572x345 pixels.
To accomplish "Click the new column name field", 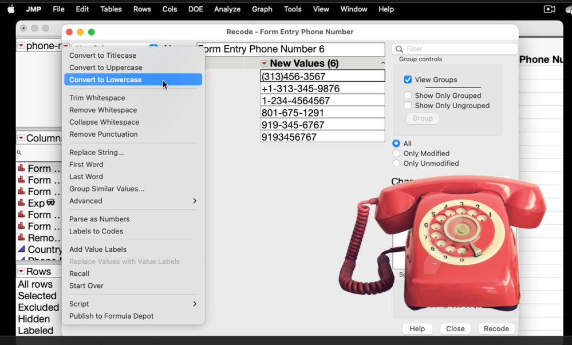I will [291, 49].
